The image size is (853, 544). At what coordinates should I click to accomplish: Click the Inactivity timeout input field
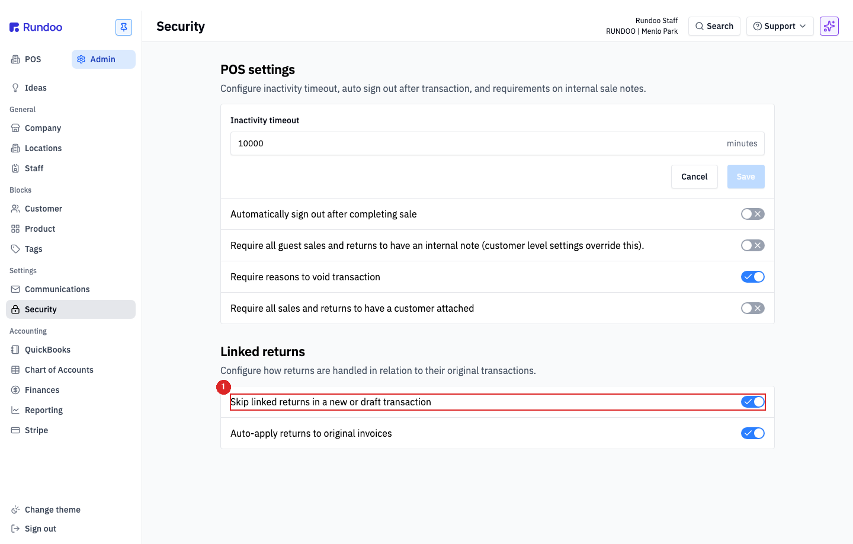click(x=498, y=143)
